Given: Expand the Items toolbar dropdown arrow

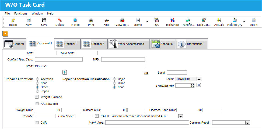Looking at the screenshot, I should click(x=147, y=22).
